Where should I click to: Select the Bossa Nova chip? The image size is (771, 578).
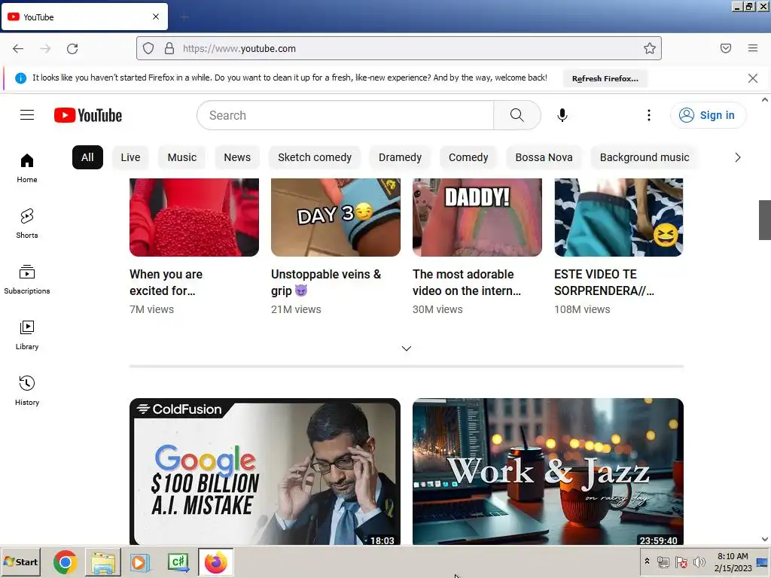(x=544, y=157)
